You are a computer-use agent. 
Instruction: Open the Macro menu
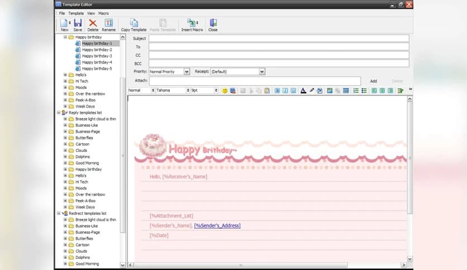pos(103,13)
